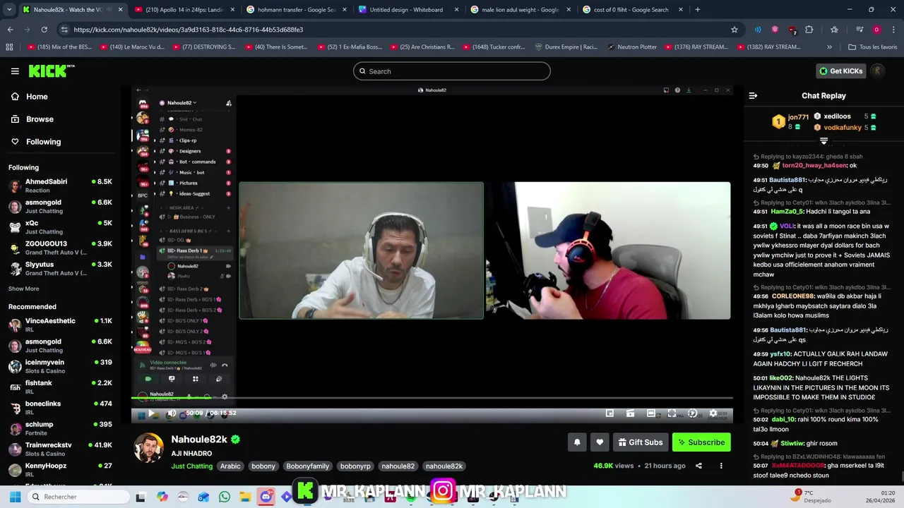The image size is (904, 508).
Task: Open the video more options menu
Action: point(721,466)
